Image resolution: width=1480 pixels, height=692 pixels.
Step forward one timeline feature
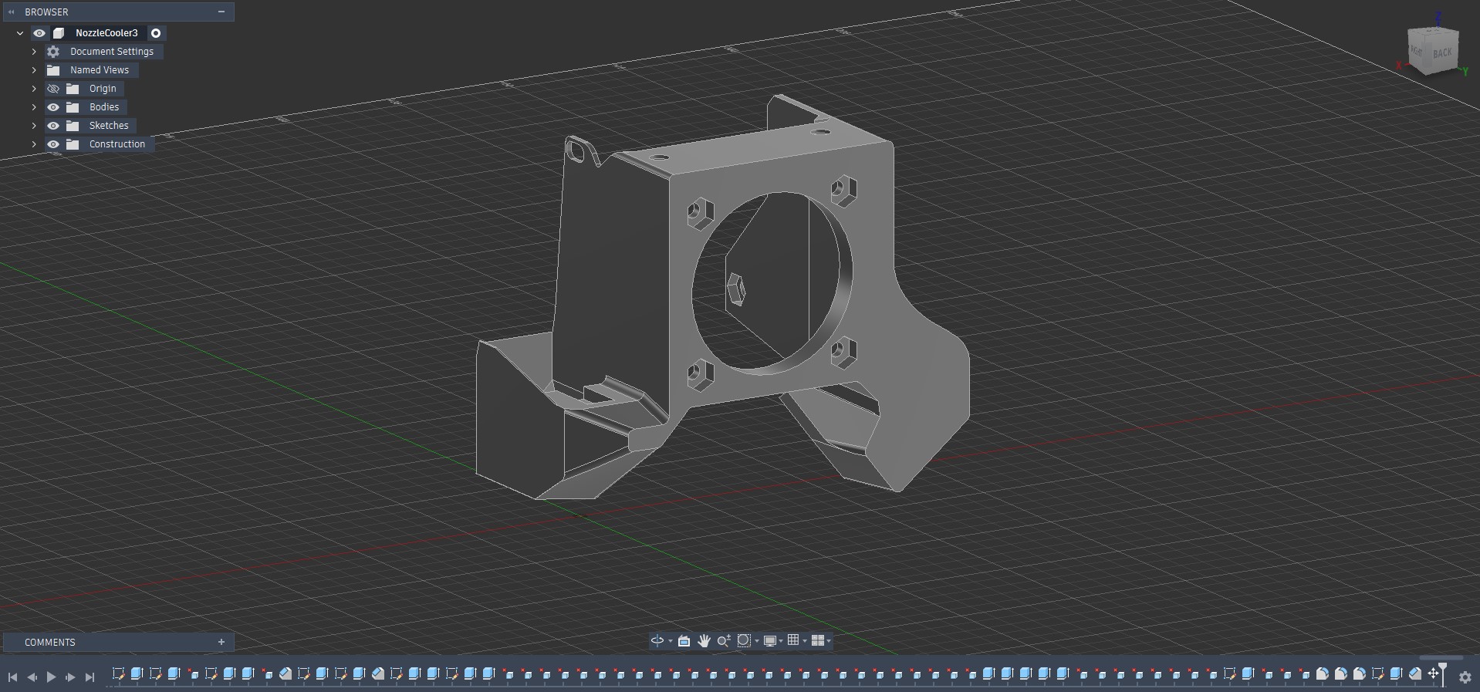[x=70, y=677]
